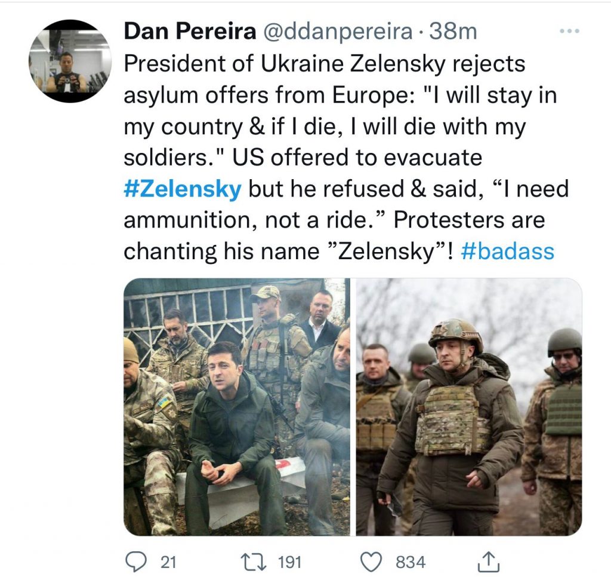Click the likes count 834
Viewport: 611px width, 577px height.
(x=411, y=562)
